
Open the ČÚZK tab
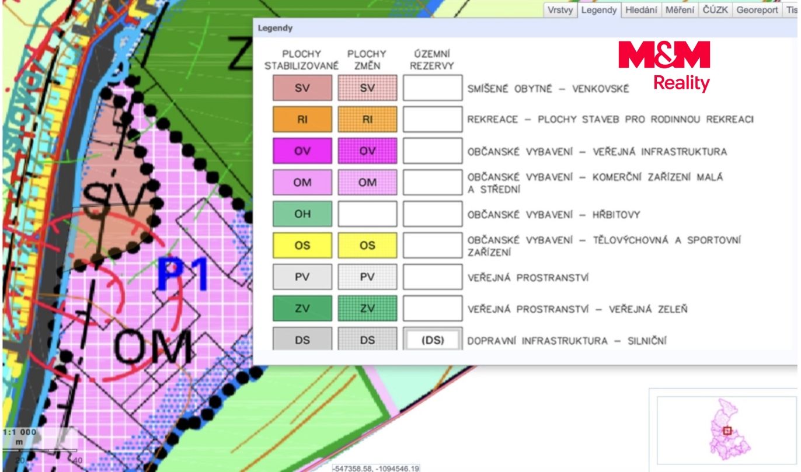(716, 10)
